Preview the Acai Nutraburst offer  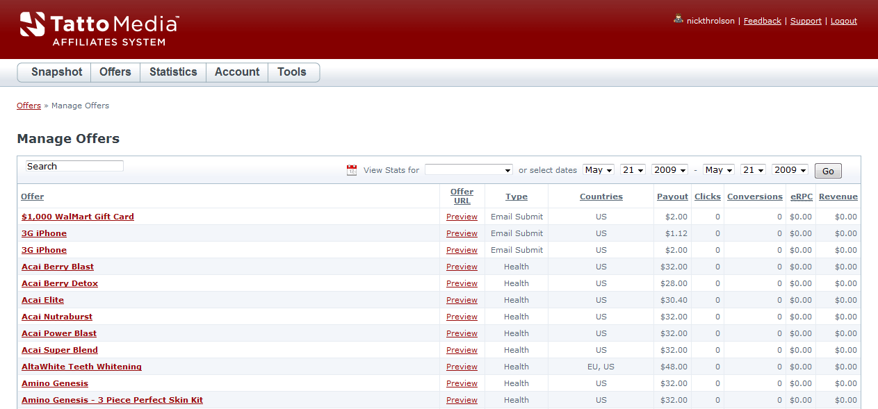(462, 317)
